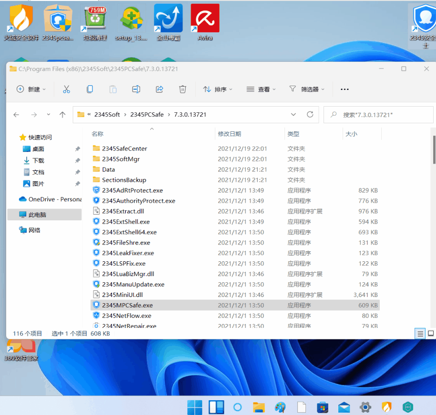Open the 排序 sort dropdown
Viewport: 436px width, 415px height.
[218, 89]
